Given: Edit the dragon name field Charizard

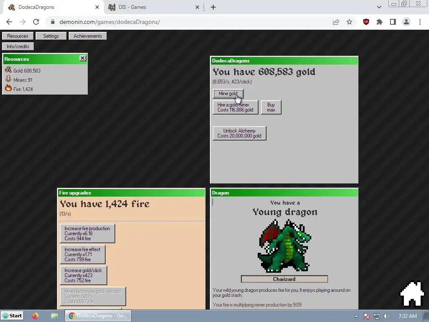Looking at the screenshot, I should coord(284,279).
